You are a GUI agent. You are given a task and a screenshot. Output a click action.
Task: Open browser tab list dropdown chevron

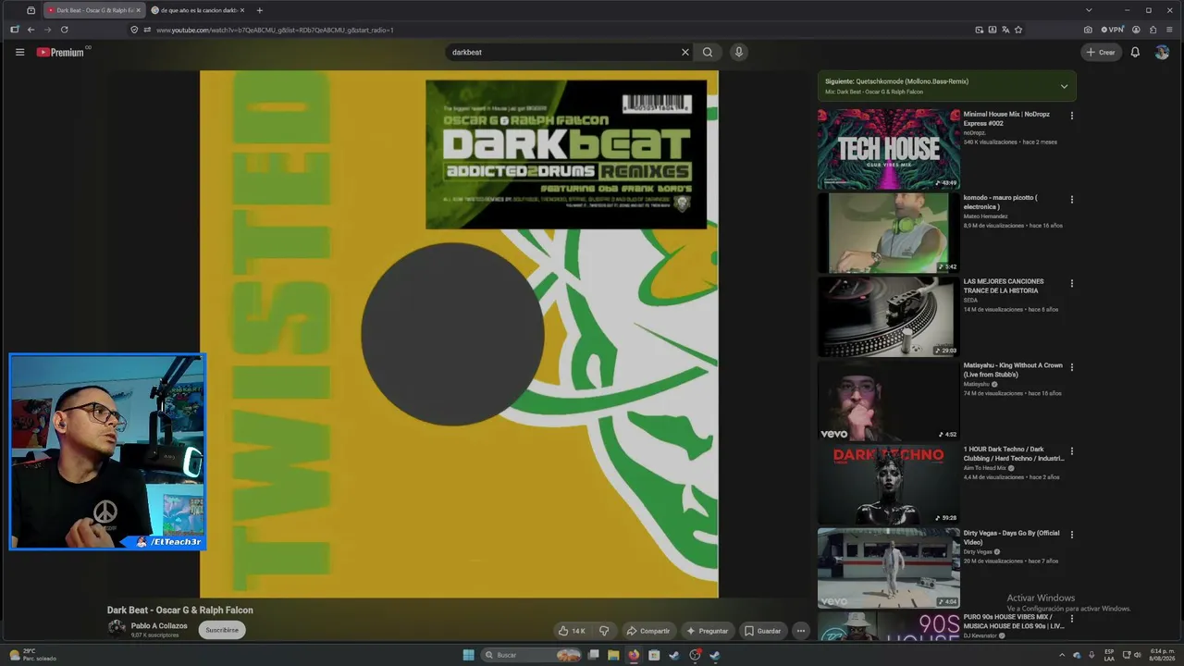(1089, 10)
